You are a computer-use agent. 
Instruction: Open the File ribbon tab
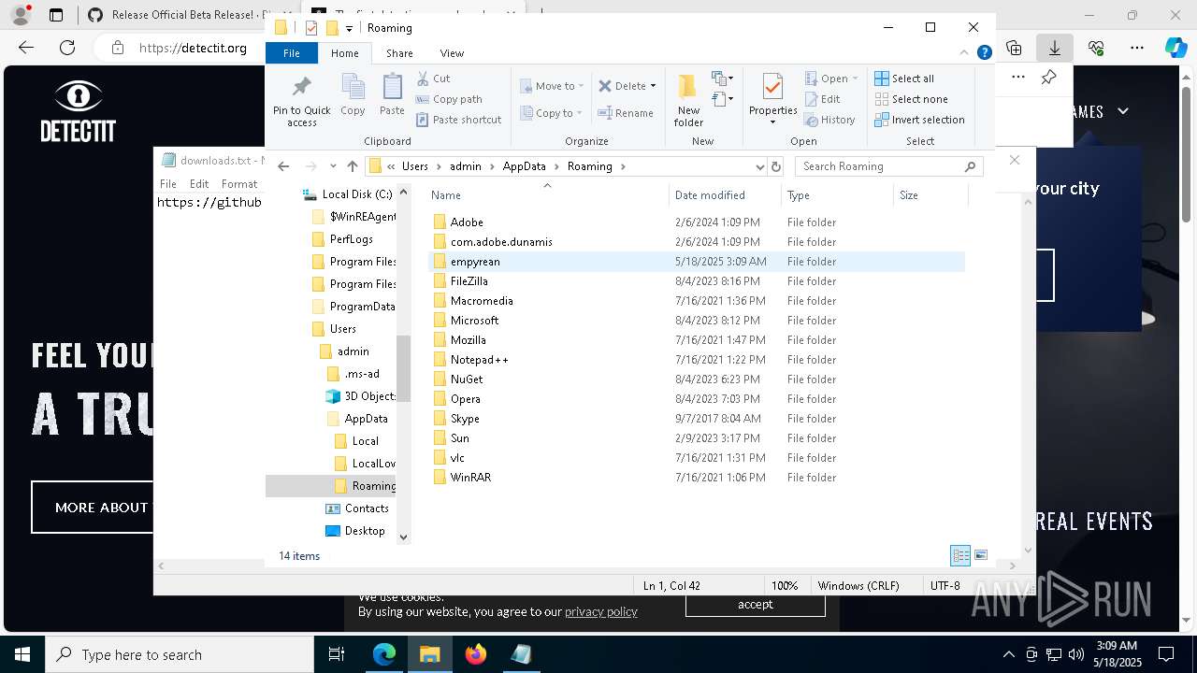pos(292,53)
